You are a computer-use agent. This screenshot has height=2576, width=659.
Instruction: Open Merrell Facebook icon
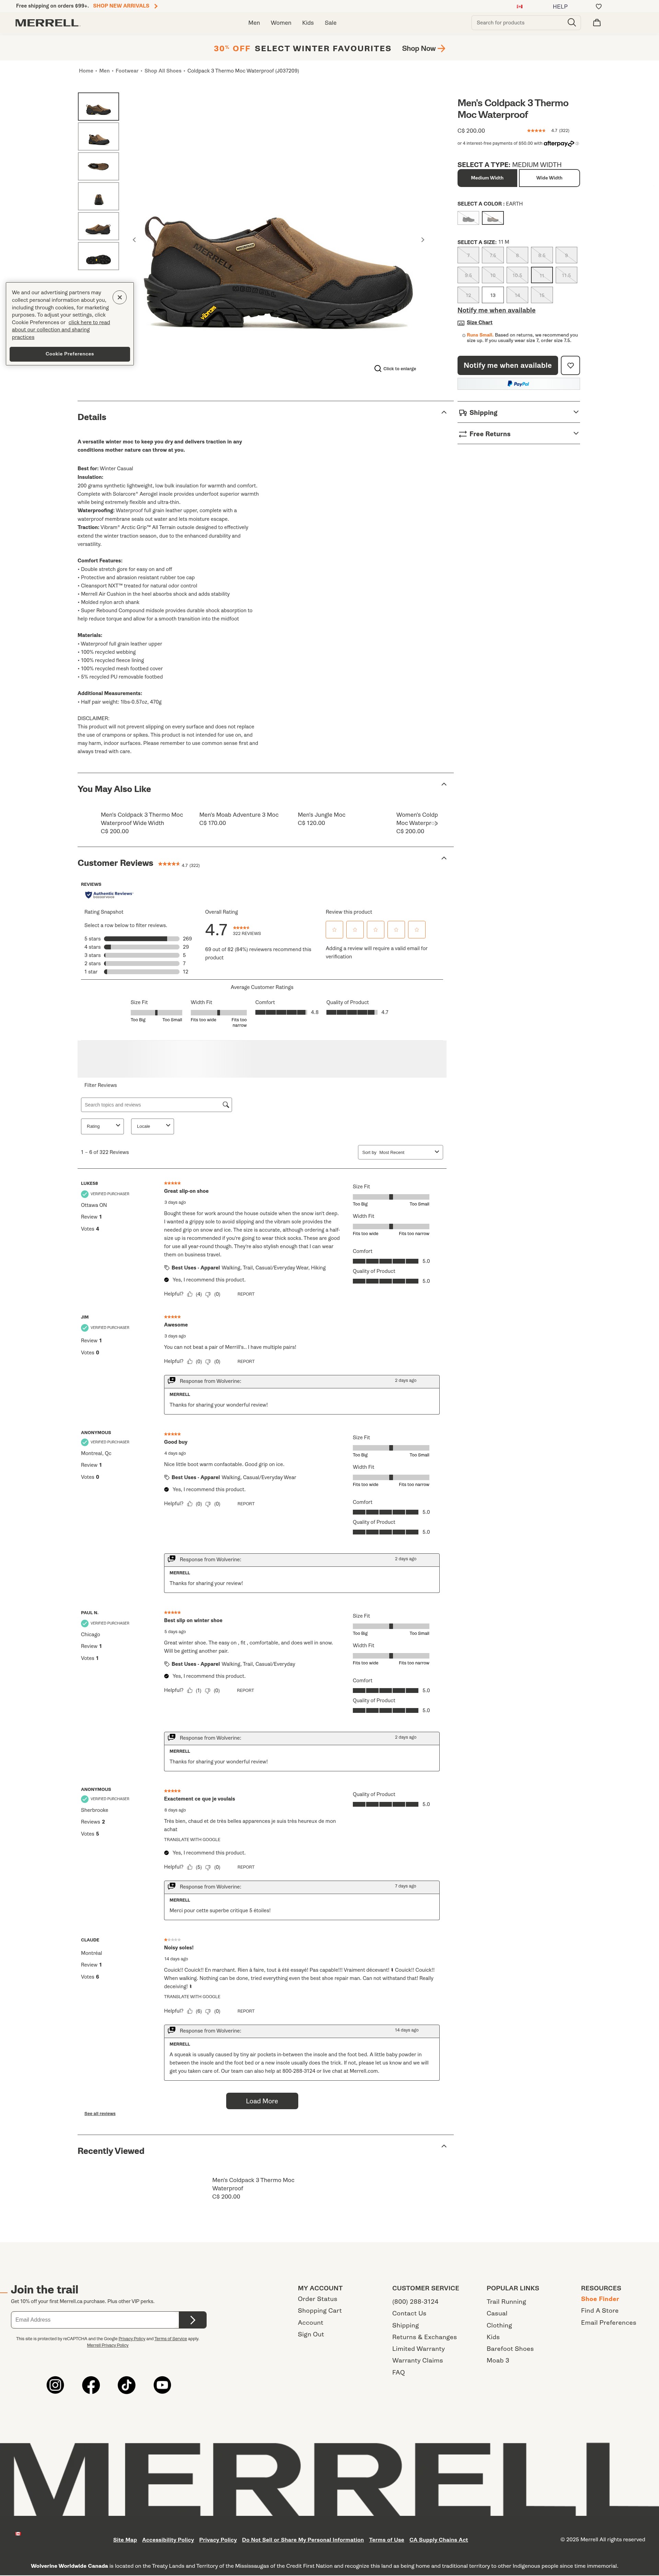click(x=91, y=2385)
